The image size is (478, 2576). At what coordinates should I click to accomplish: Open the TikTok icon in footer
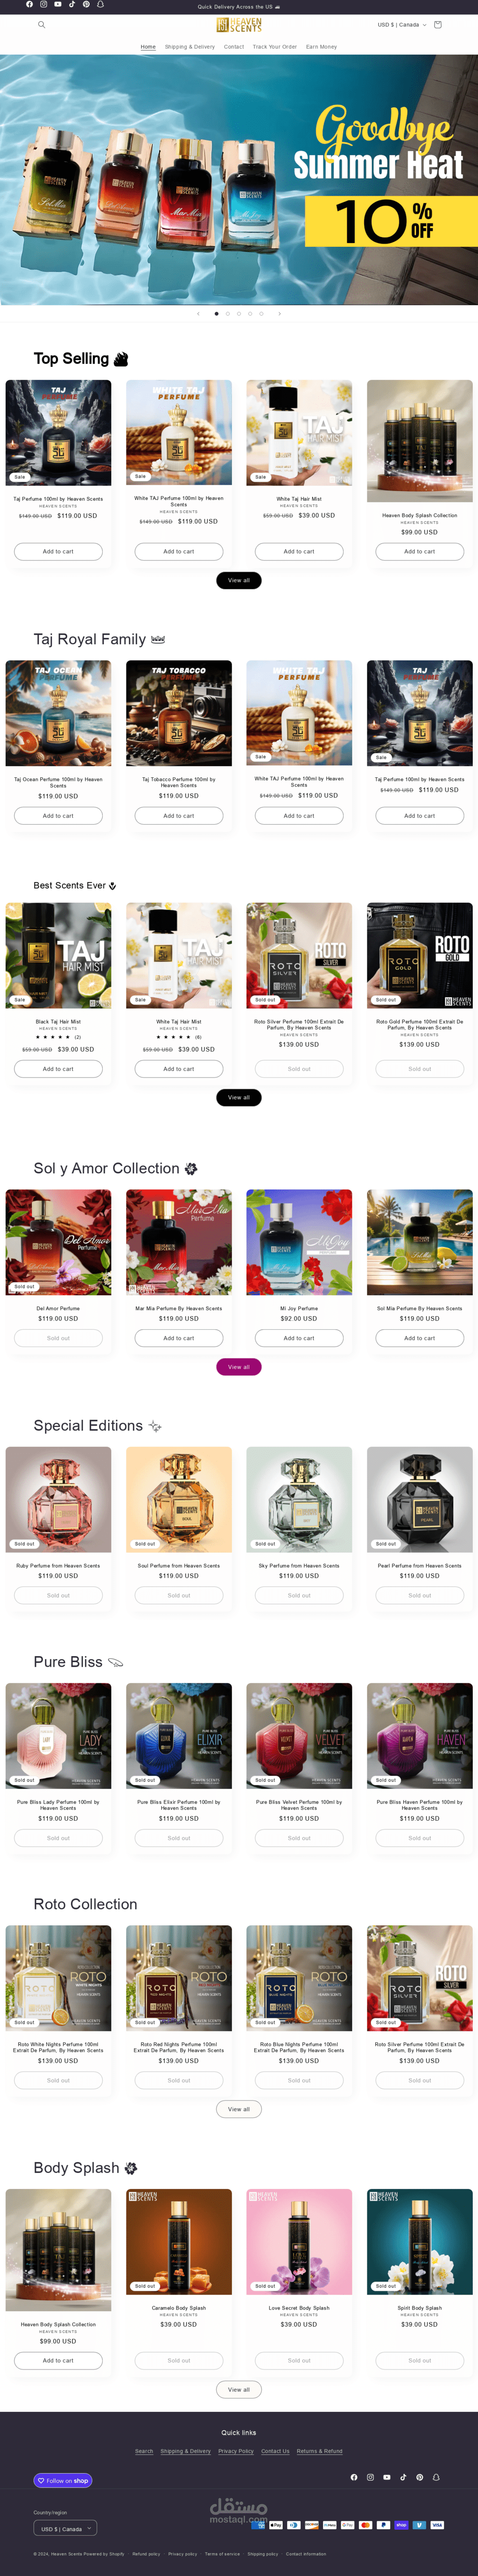coord(403,2478)
